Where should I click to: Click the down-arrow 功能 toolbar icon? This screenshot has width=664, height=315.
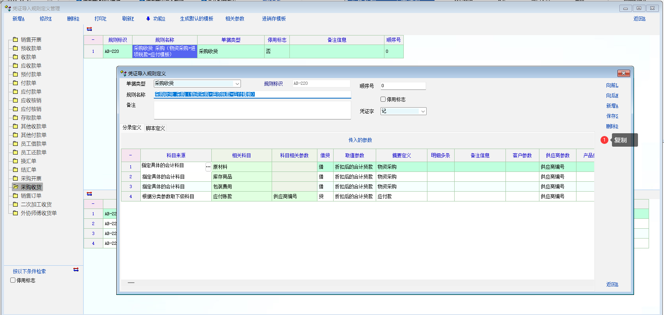pos(148,19)
